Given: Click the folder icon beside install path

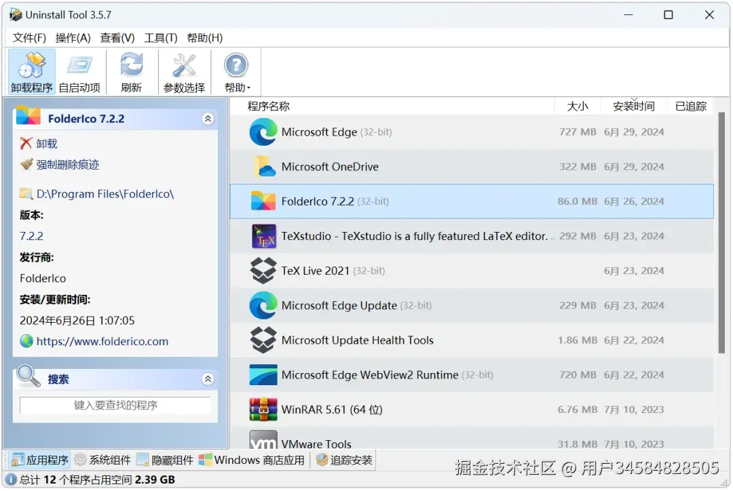Looking at the screenshot, I should (x=26, y=194).
